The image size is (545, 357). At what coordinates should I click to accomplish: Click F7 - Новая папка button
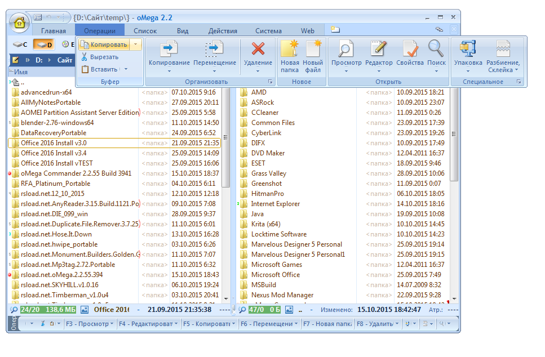point(327,324)
